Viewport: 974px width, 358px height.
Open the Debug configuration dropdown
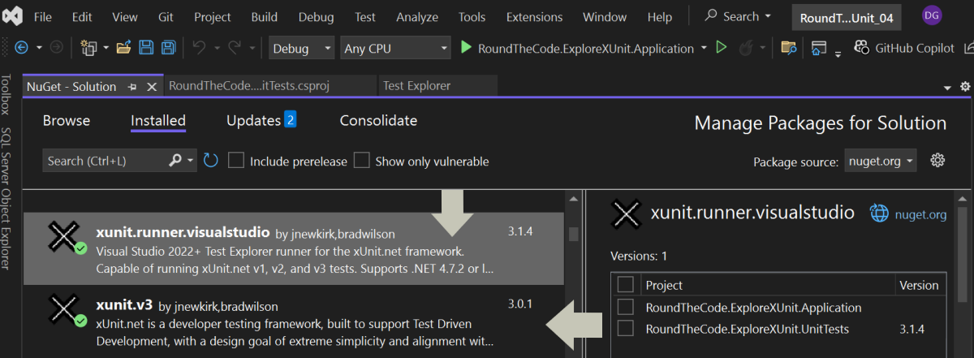302,49
